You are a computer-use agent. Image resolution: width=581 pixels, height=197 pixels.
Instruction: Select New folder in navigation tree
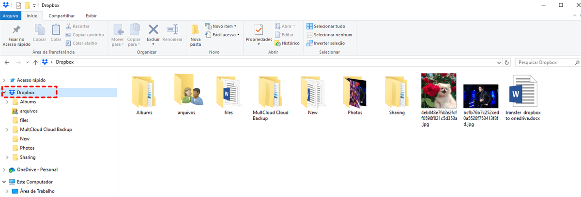click(x=24, y=139)
